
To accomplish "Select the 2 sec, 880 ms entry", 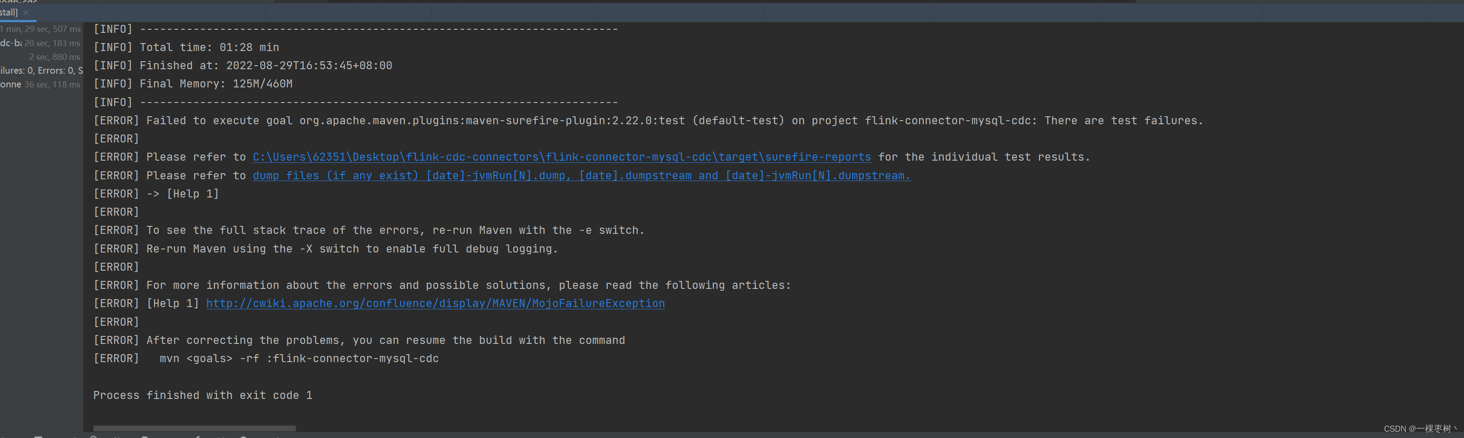I will pyautogui.click(x=41, y=57).
